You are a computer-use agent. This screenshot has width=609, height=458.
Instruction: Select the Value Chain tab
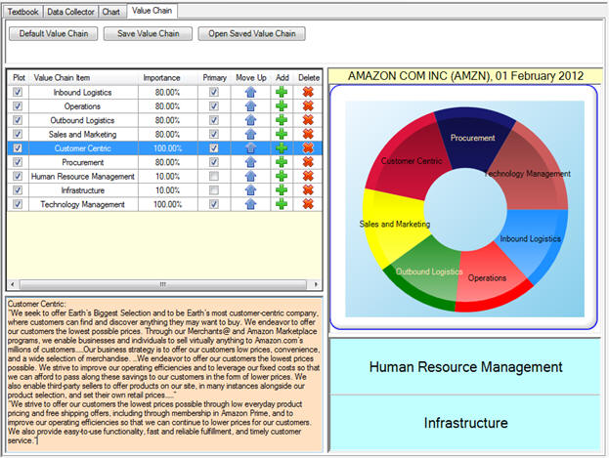(152, 11)
